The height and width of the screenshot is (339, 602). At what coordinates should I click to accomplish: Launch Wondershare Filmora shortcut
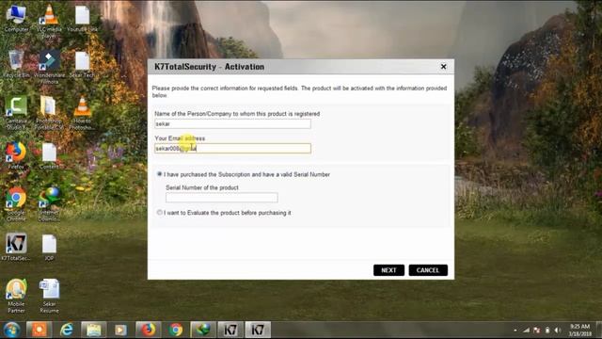(x=49, y=67)
